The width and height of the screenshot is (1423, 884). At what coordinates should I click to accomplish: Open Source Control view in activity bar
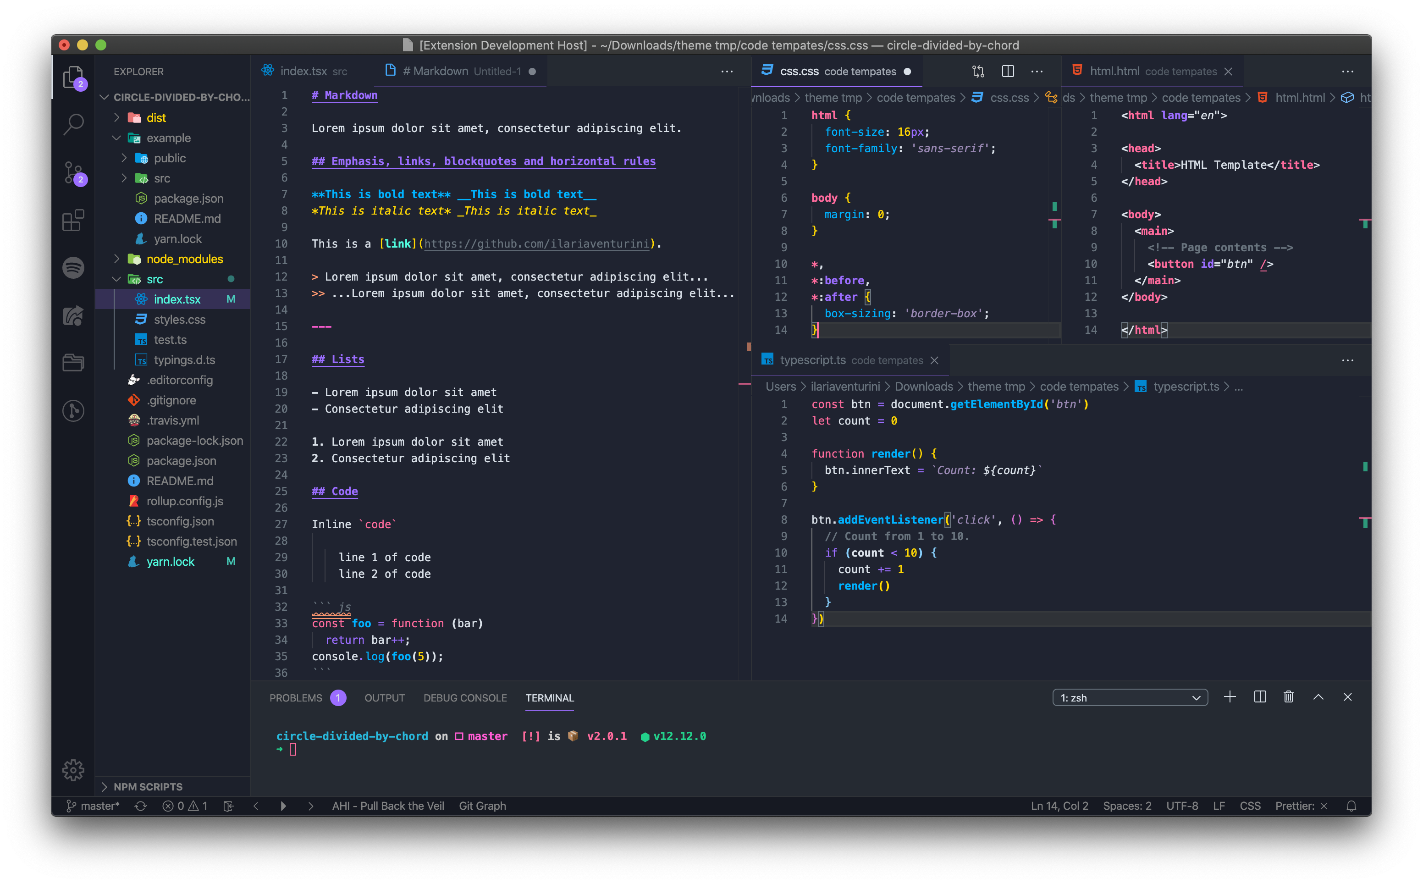click(x=73, y=172)
